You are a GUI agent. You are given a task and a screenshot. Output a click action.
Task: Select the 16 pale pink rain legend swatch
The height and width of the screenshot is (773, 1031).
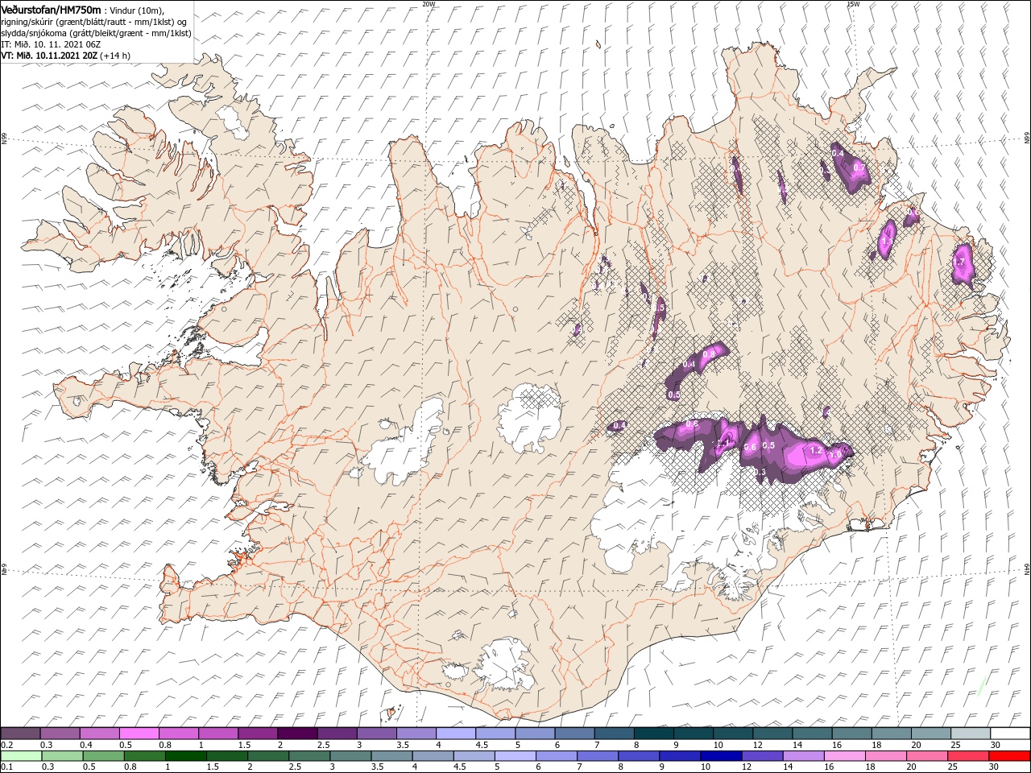point(844,756)
